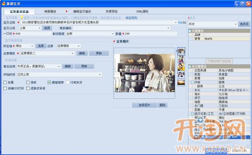Enable the 保修 checkbox
Screen dimensions: 252x155
pyautogui.click(x=28, y=82)
